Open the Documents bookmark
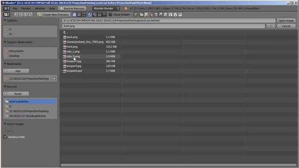 coord(30,51)
